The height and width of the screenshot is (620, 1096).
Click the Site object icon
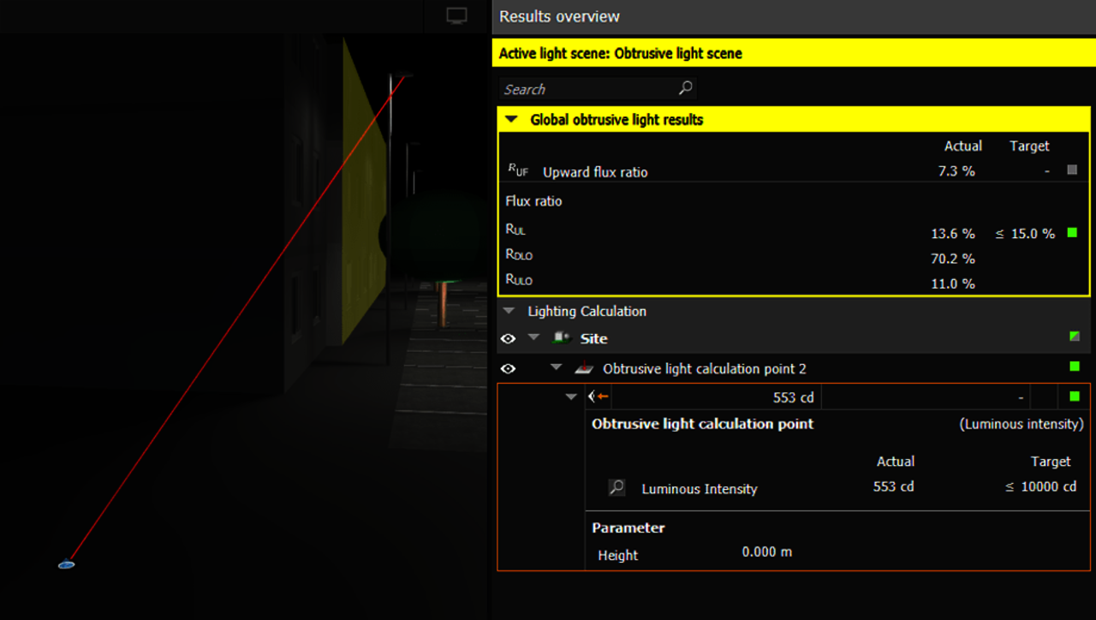coord(563,338)
